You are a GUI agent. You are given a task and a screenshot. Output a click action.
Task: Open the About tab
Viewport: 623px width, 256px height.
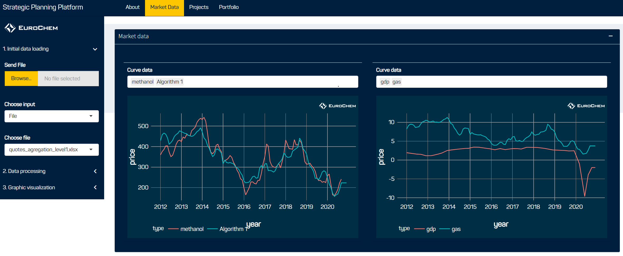(132, 7)
